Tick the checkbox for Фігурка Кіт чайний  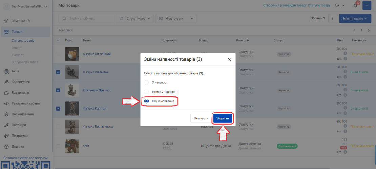point(58,54)
